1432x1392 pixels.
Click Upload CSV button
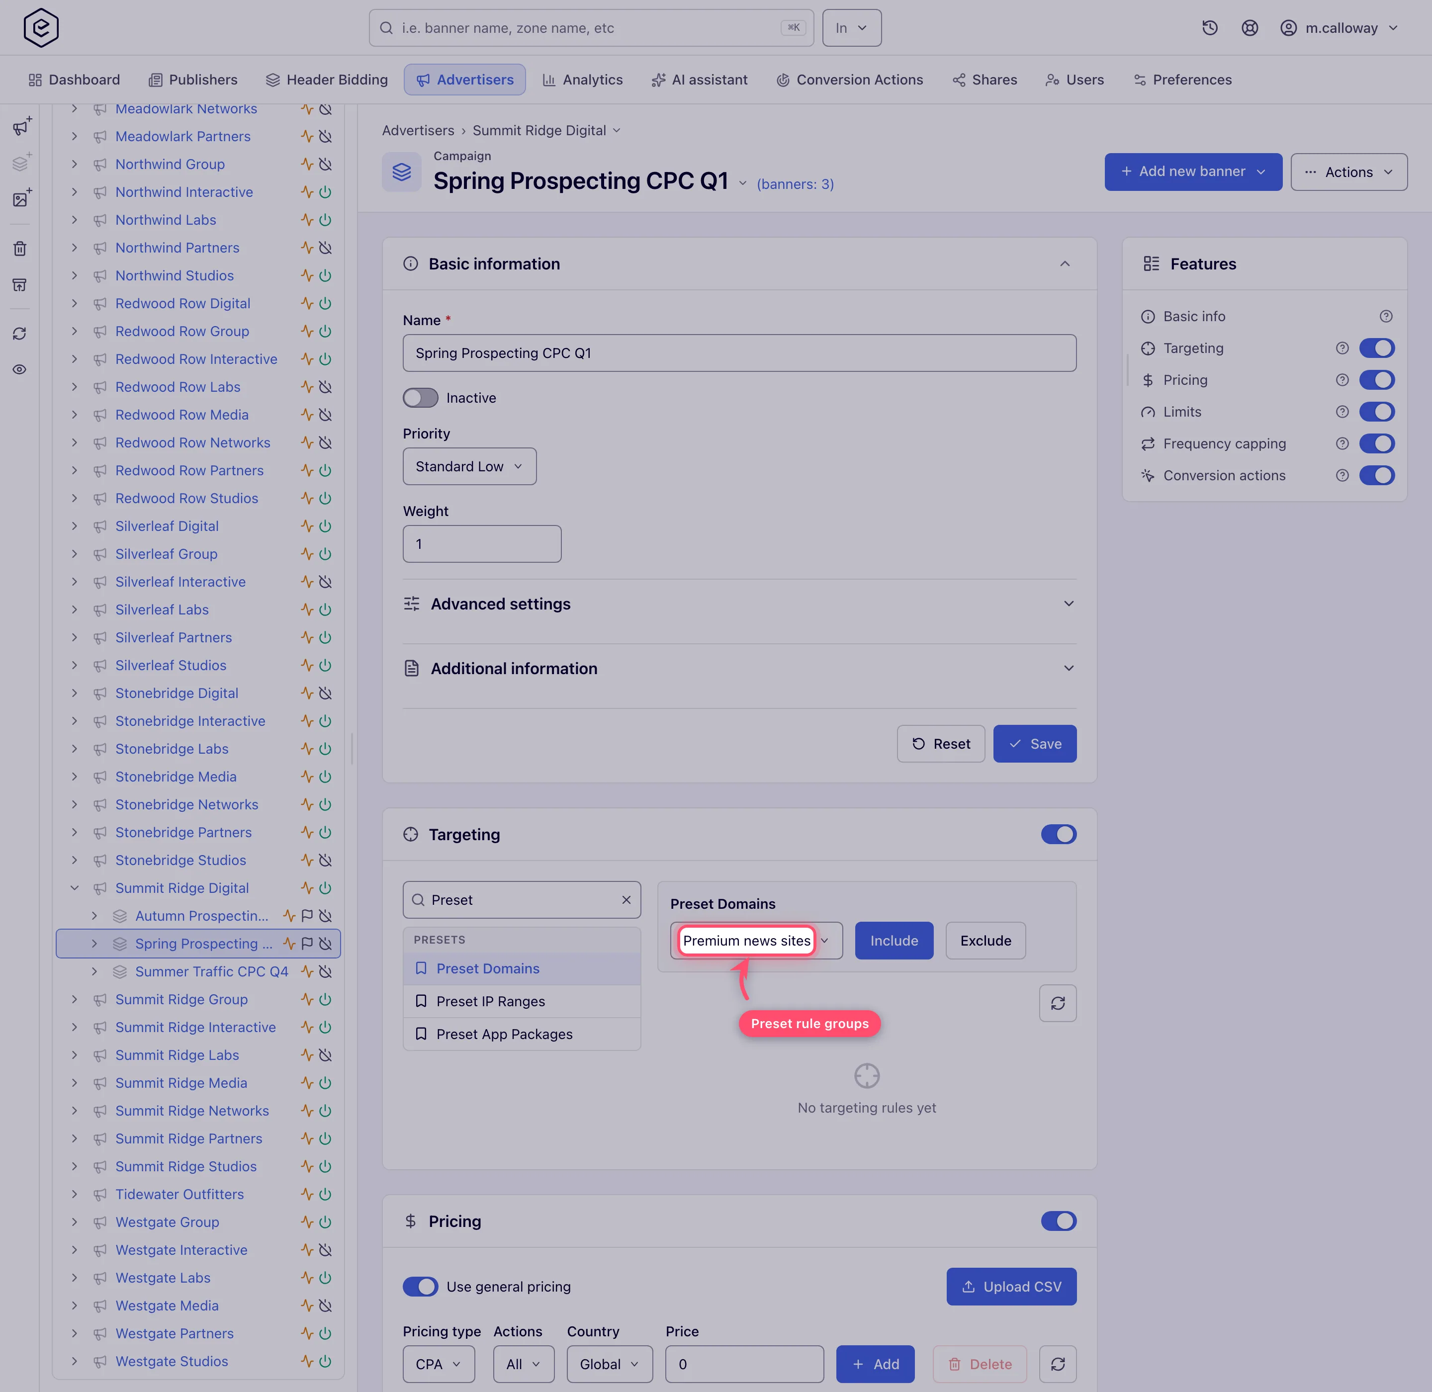click(x=1011, y=1287)
